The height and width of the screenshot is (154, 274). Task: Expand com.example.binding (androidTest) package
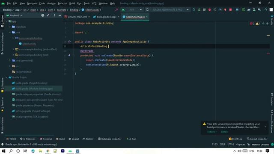(x=13, y=49)
